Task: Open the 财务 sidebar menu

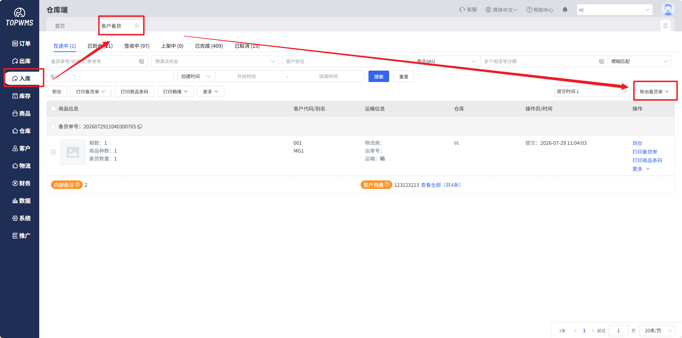Action: [21, 183]
